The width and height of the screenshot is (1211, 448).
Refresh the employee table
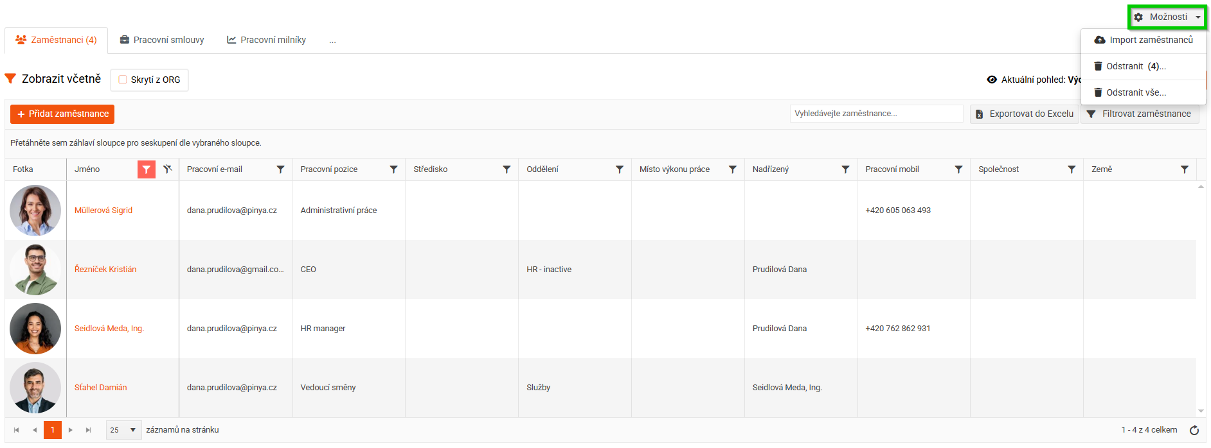click(x=1194, y=430)
